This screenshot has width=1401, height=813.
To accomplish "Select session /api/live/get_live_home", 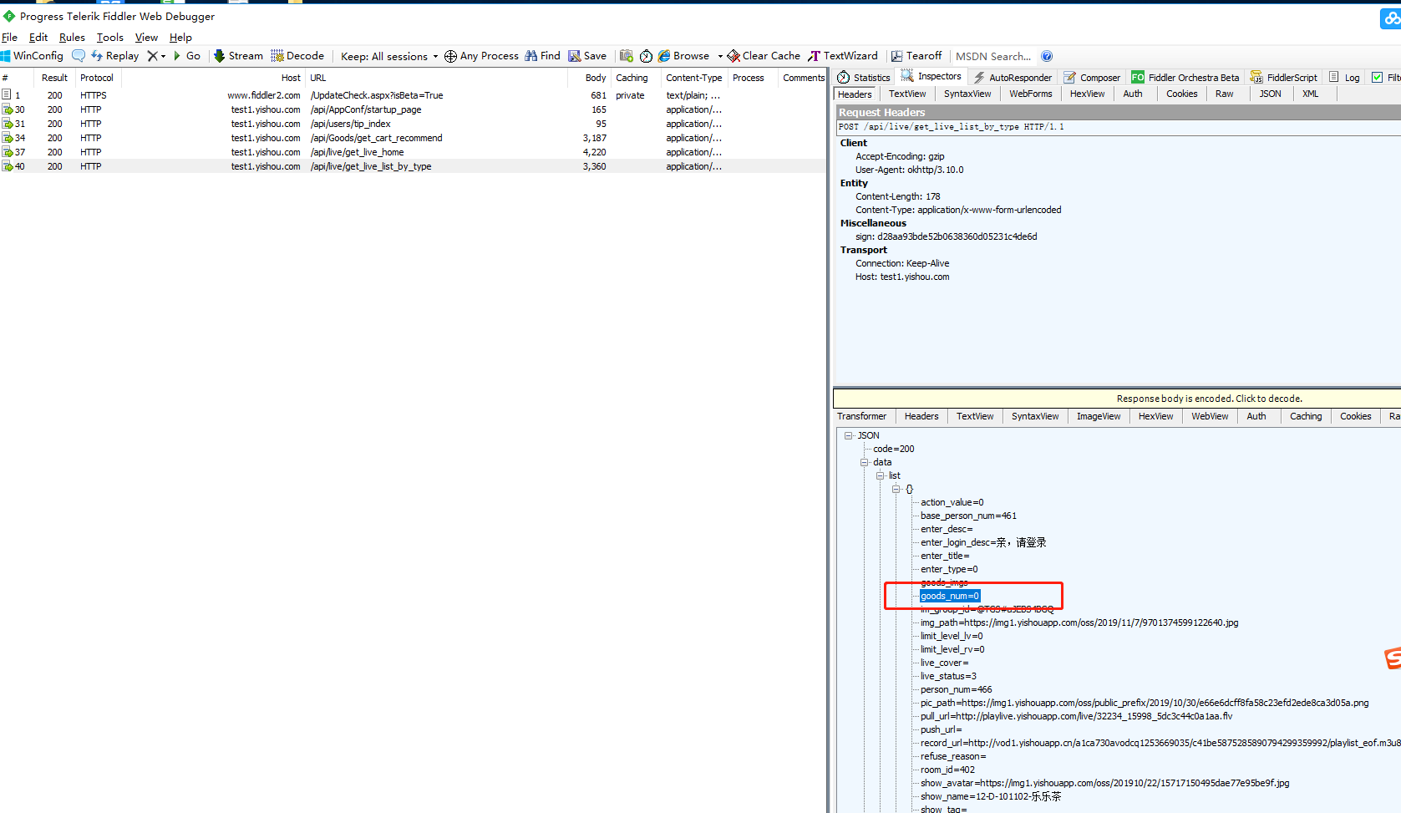I will (x=414, y=152).
